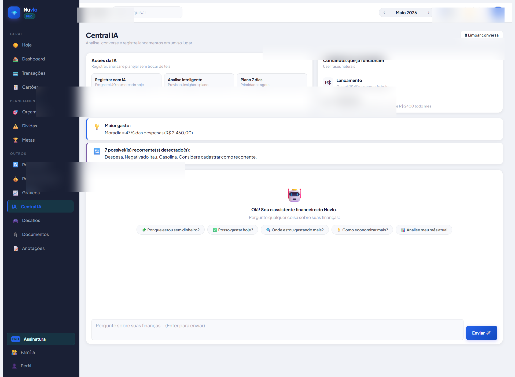
Task: Select 'Analise meu mês atual' suggestion
Action: [x=424, y=230]
